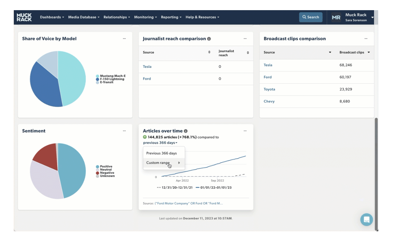Open options menu for Journalist reach comparison card
This screenshot has height=245, width=401.
[x=245, y=39]
